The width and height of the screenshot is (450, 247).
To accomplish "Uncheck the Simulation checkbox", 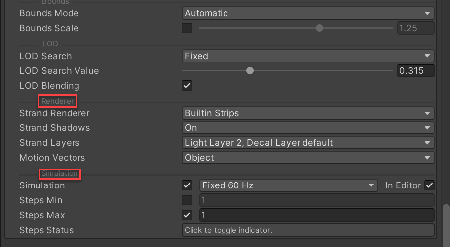I will pos(187,185).
